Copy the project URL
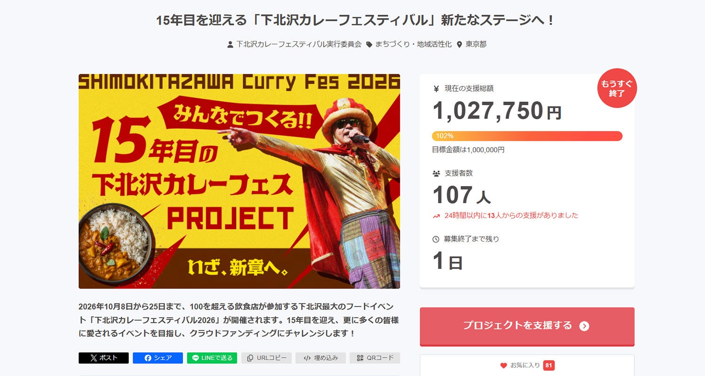 pyautogui.click(x=266, y=358)
